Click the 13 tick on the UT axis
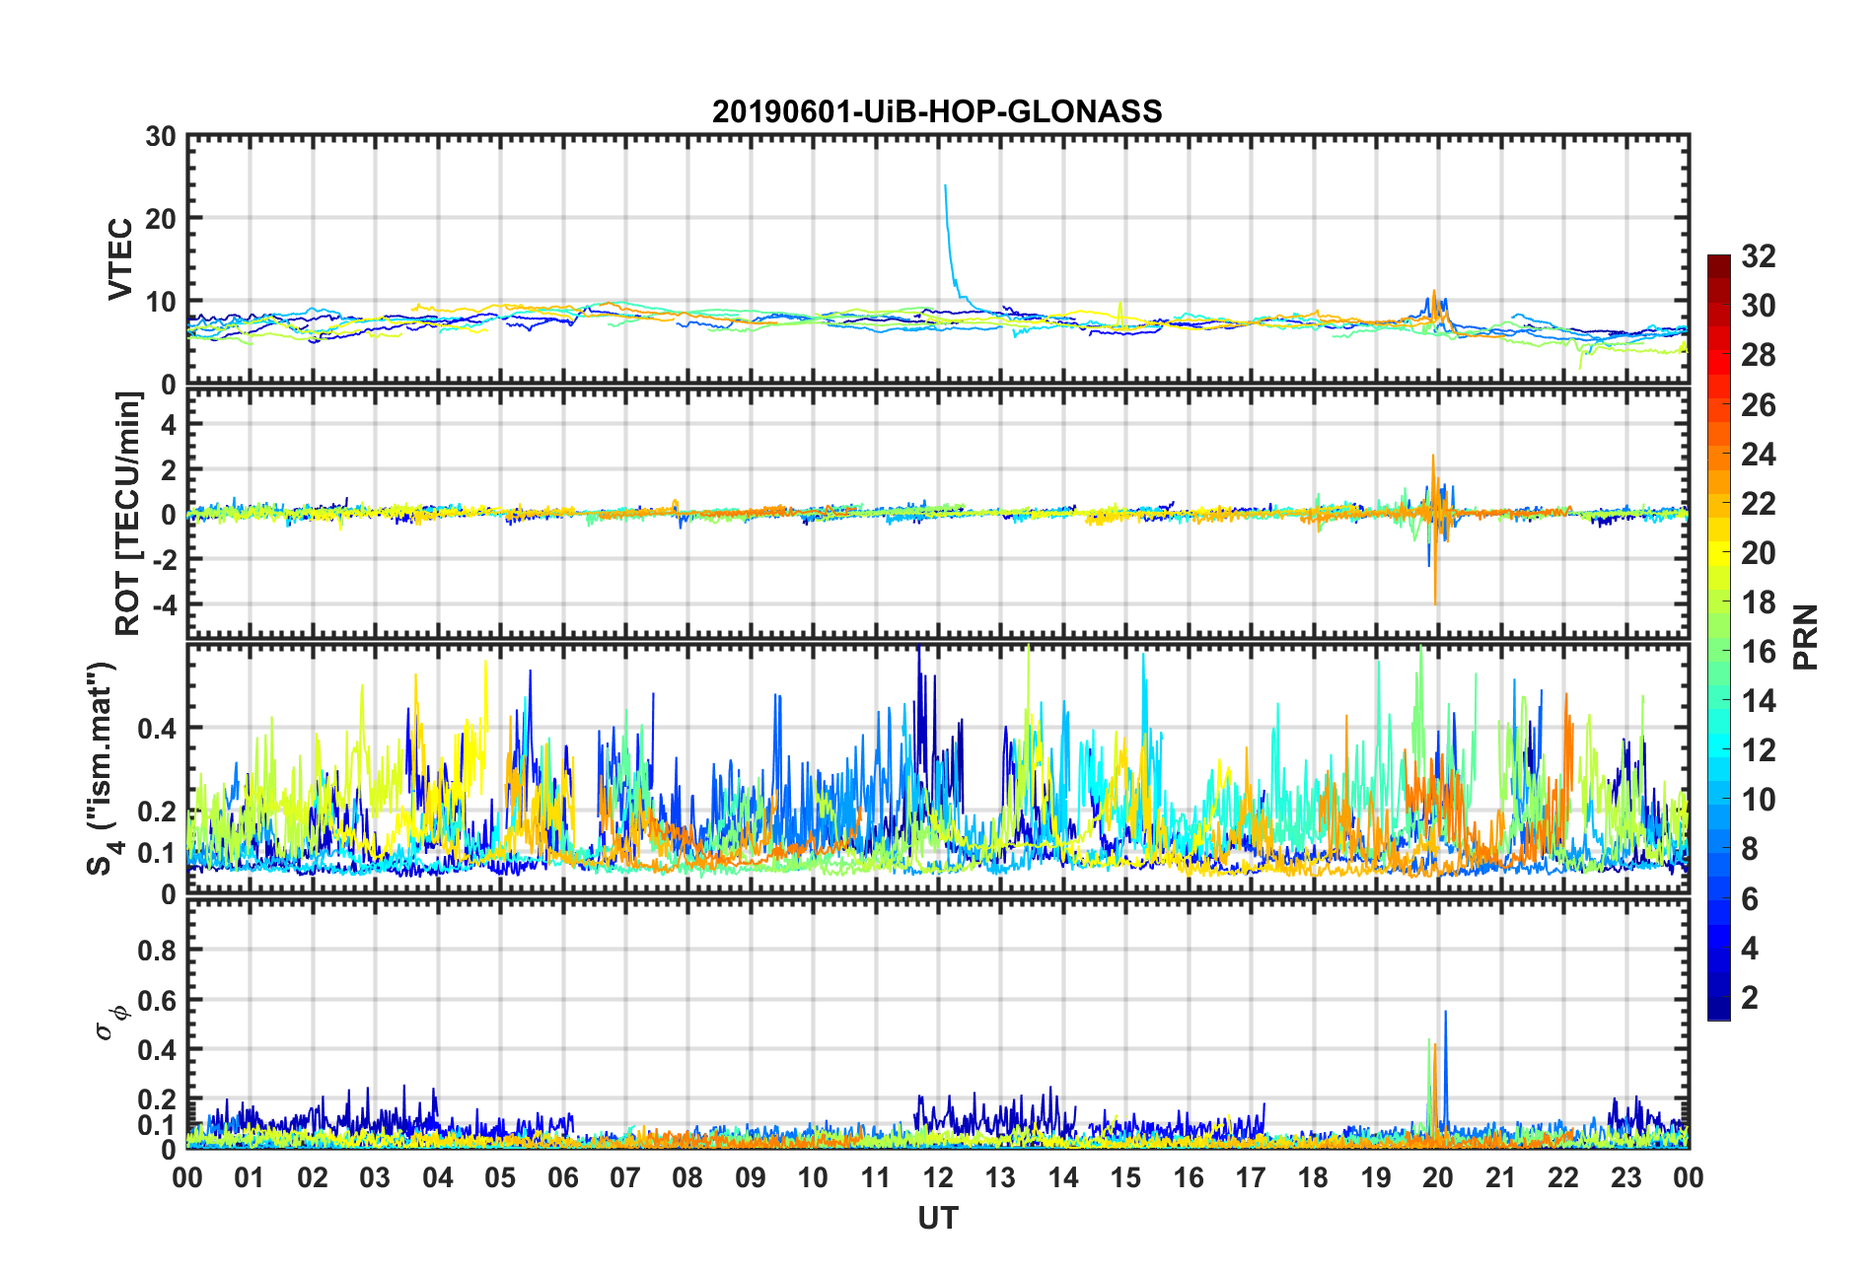This screenshot has width=1876, height=1274. [1000, 1177]
